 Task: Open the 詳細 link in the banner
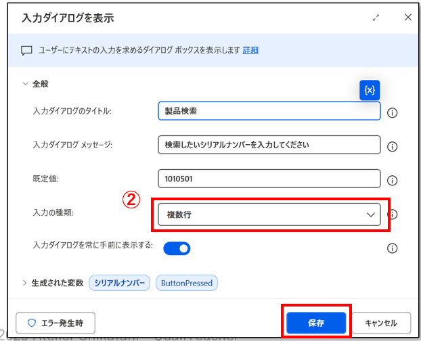pos(250,50)
